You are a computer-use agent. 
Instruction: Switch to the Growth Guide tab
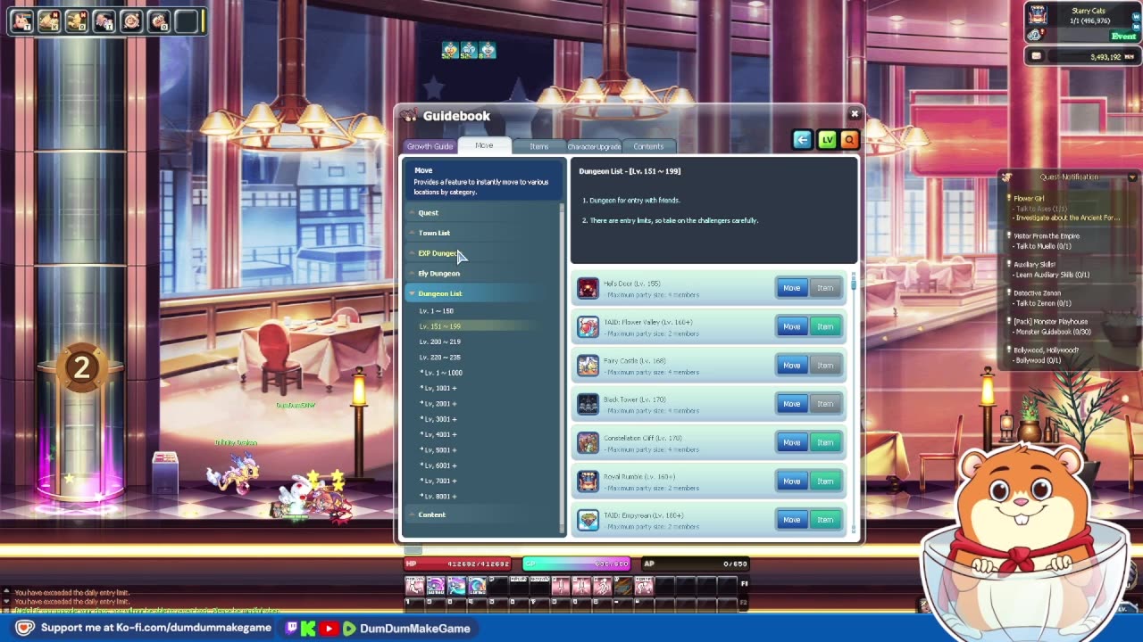point(430,146)
